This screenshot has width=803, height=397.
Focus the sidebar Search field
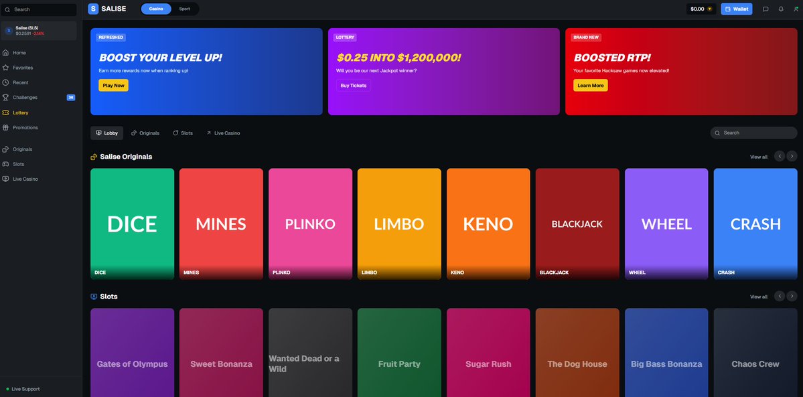pos(39,10)
